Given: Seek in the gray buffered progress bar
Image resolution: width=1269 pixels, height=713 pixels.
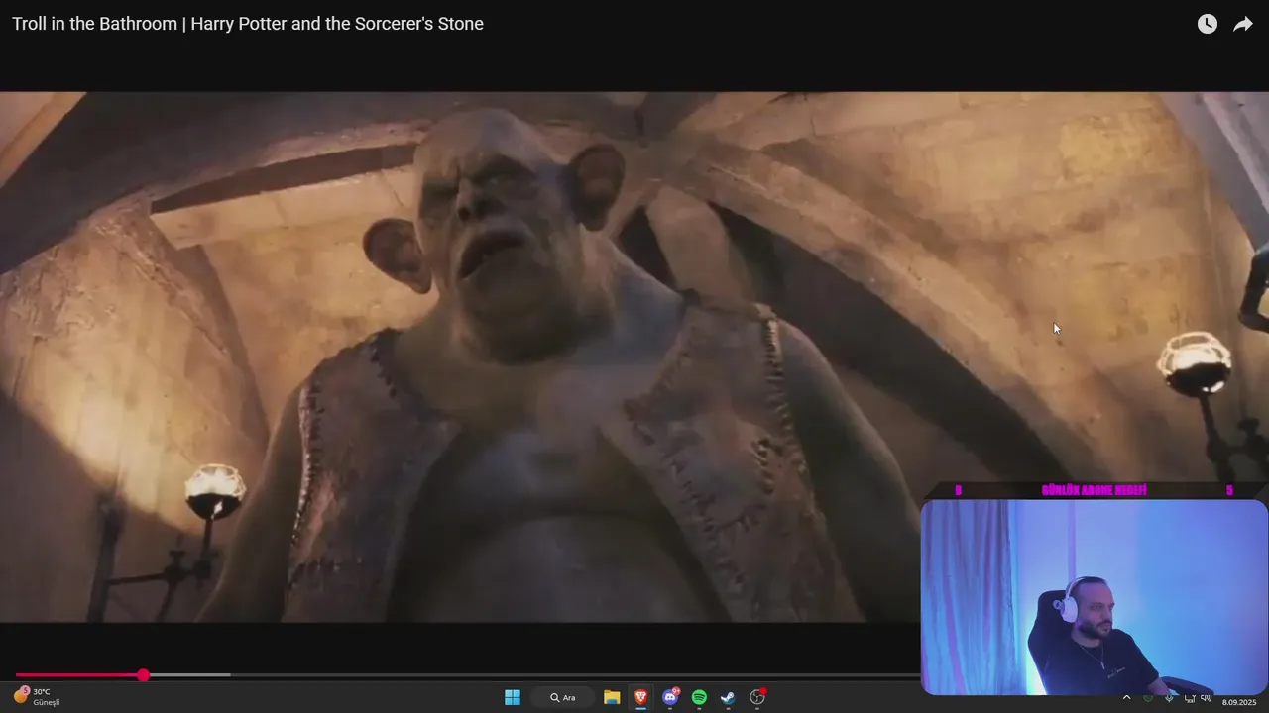Looking at the screenshot, I should [190, 675].
